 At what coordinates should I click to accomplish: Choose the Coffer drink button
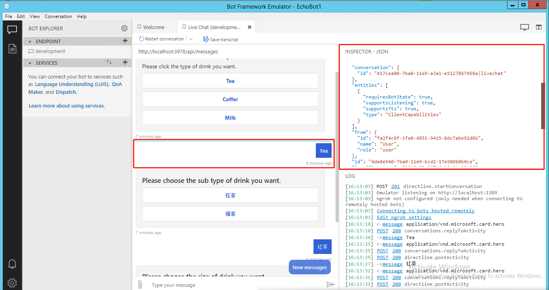230,99
